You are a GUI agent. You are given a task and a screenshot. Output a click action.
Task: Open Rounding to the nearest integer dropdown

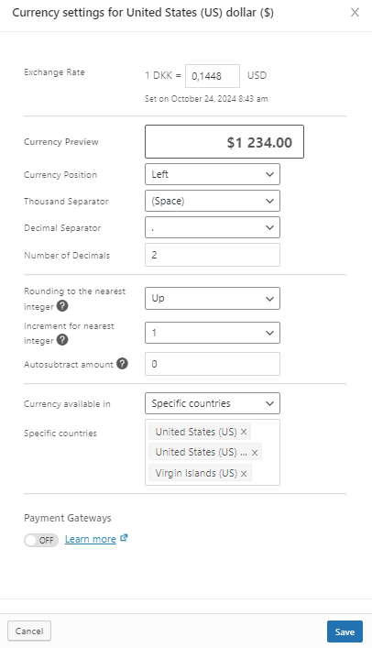(x=213, y=299)
